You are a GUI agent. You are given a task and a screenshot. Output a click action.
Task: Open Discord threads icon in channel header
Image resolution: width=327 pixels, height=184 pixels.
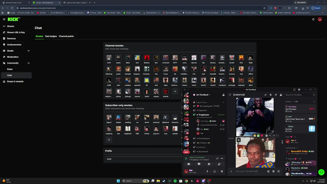tap(265, 95)
